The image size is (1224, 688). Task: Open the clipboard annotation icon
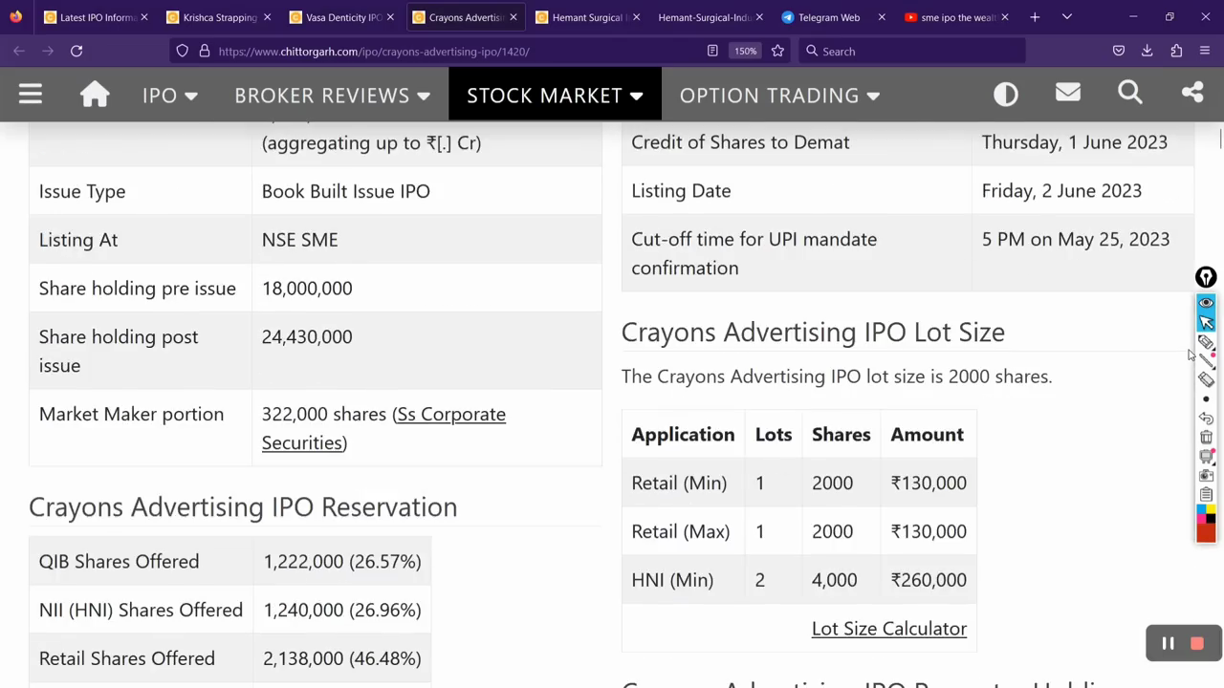1206,495
